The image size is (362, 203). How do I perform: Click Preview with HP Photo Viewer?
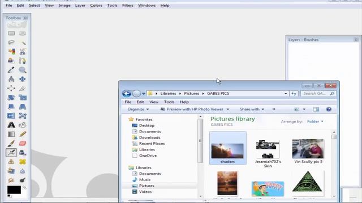(x=192, y=109)
